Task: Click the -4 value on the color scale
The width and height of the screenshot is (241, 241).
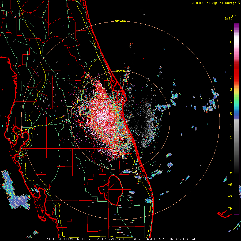Action: tap(230, 161)
